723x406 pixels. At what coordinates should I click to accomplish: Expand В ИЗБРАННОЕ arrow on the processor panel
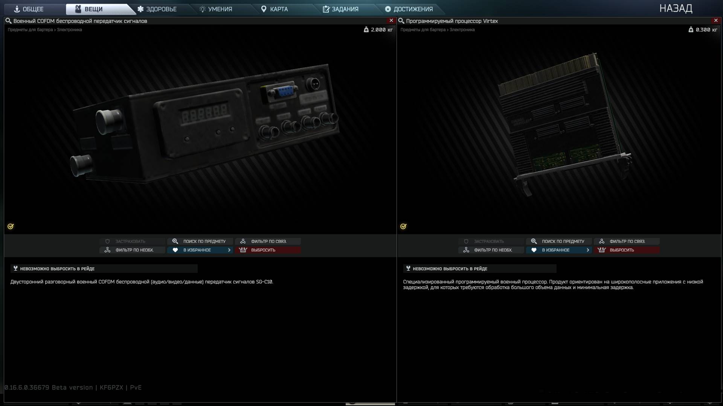coord(588,250)
